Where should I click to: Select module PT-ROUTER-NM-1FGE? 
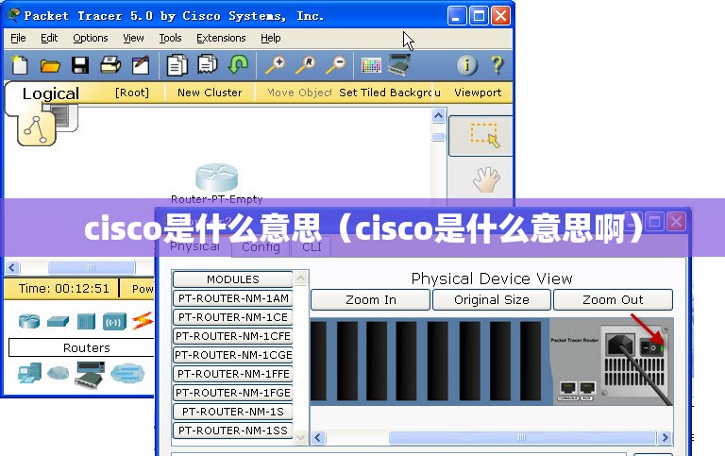click(233, 393)
